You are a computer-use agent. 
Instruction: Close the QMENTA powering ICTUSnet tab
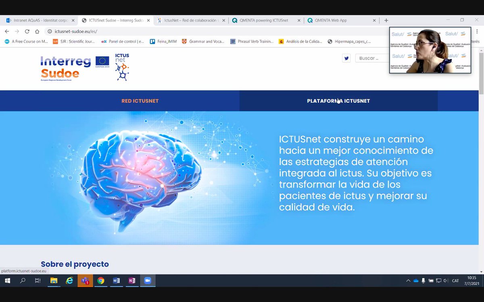click(299, 21)
